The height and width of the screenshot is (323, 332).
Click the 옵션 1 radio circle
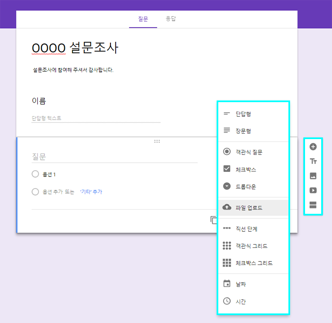click(x=35, y=174)
